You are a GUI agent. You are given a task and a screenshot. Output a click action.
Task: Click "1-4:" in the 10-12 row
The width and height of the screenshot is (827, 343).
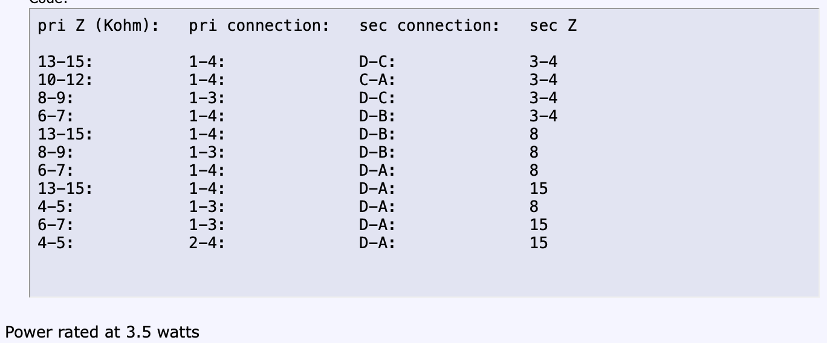coord(207,80)
